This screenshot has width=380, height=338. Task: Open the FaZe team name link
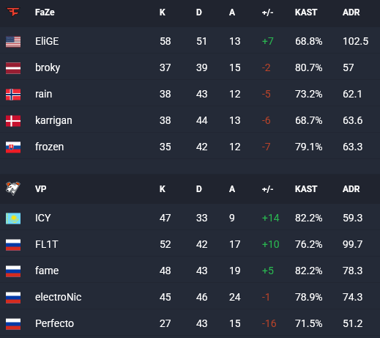pyautogui.click(x=45, y=12)
